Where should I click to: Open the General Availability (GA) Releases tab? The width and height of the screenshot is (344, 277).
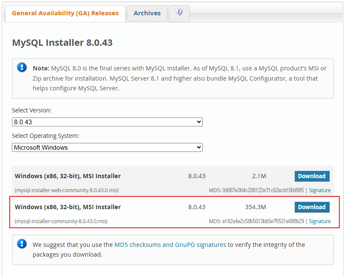(x=65, y=14)
